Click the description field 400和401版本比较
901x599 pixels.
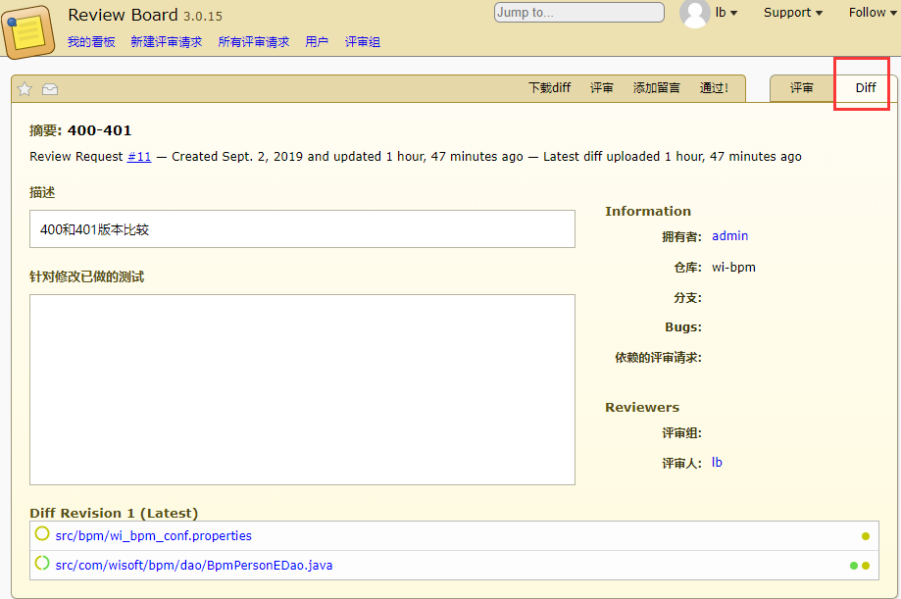pos(302,228)
